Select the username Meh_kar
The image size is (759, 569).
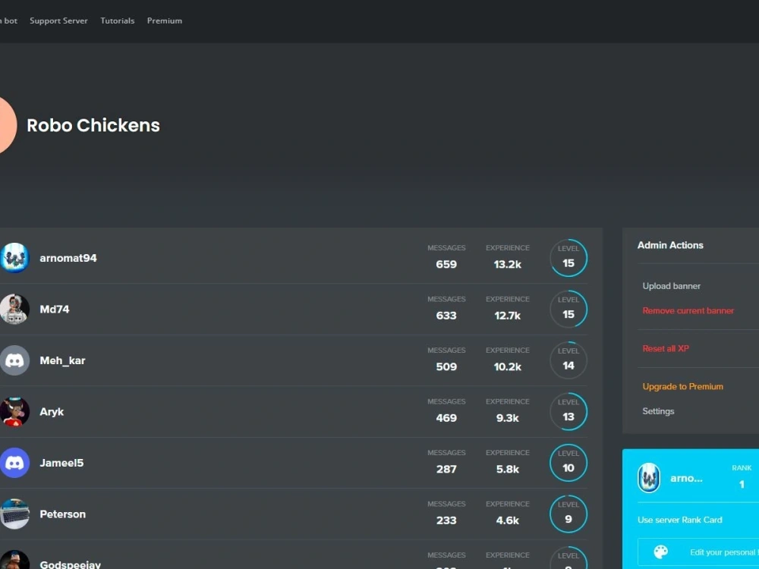click(62, 361)
